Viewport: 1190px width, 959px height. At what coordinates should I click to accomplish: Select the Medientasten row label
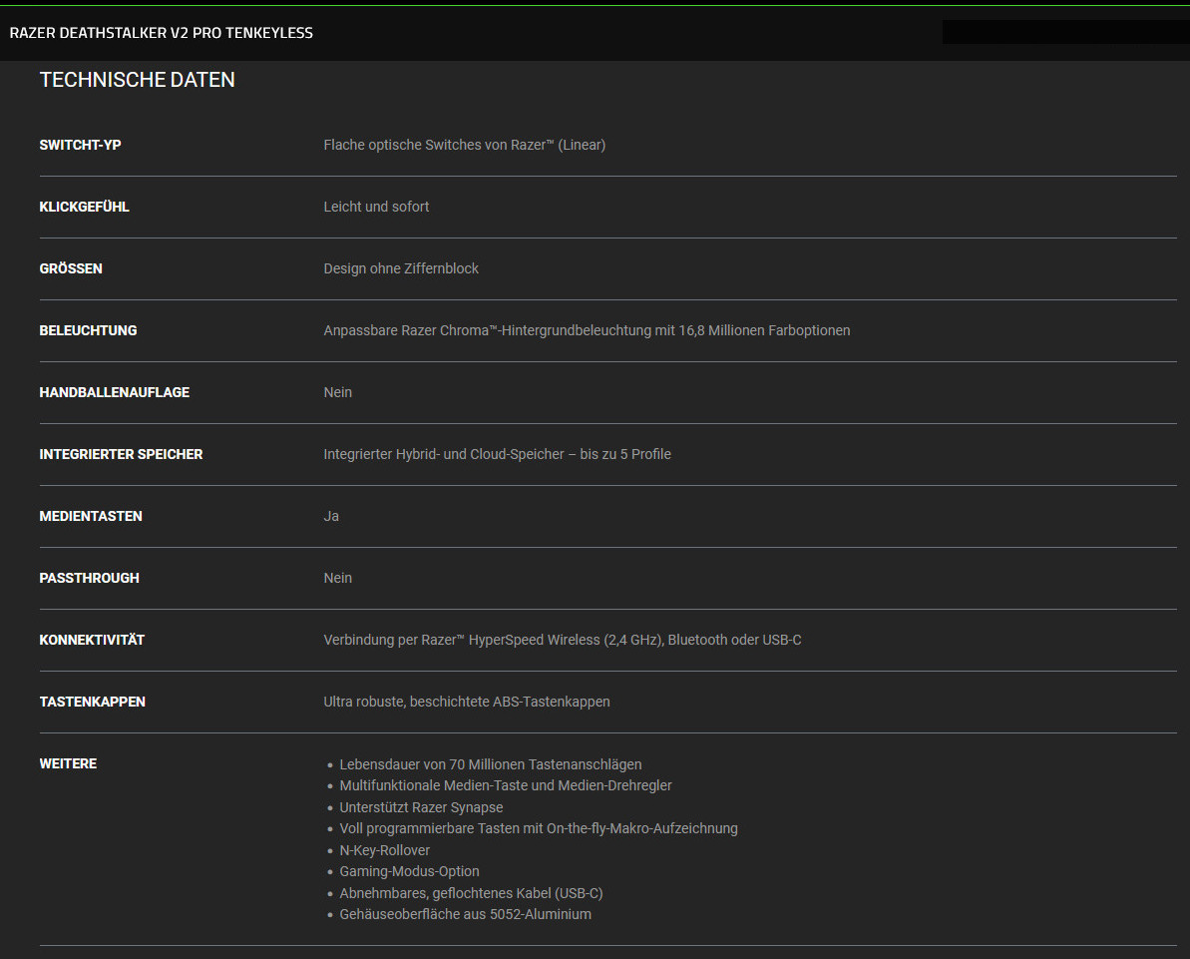(91, 516)
